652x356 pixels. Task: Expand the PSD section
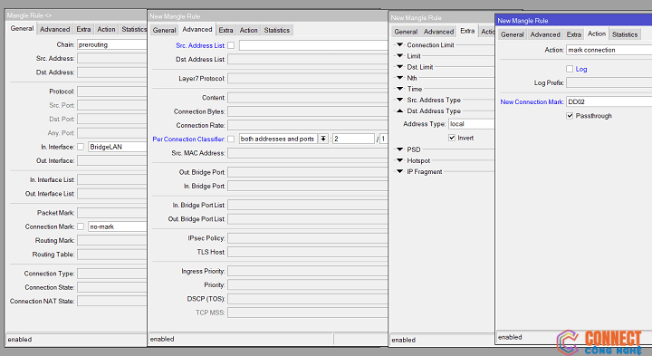pyautogui.click(x=400, y=149)
